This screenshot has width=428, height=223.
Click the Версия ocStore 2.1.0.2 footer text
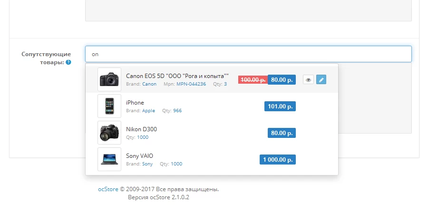[x=158, y=197]
